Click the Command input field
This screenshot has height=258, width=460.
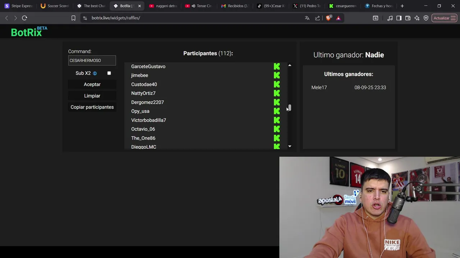pyautogui.click(x=92, y=61)
